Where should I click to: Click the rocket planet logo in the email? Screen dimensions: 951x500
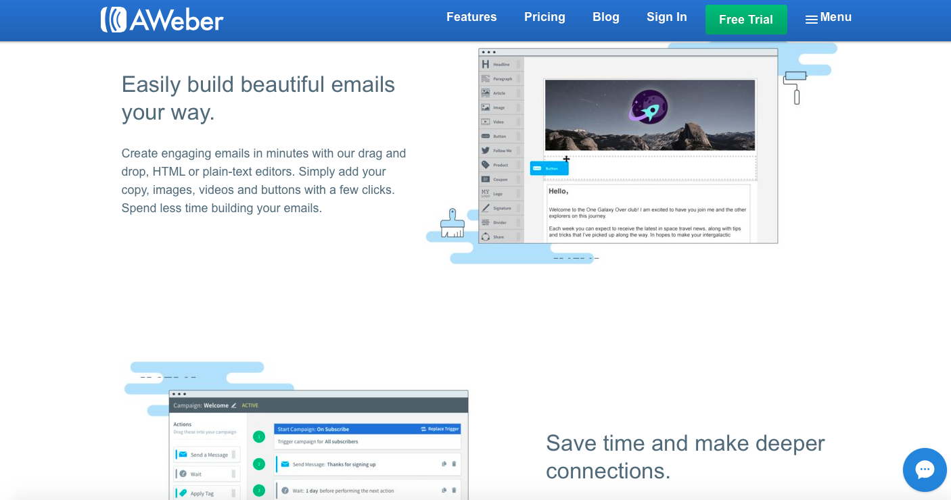point(649,107)
